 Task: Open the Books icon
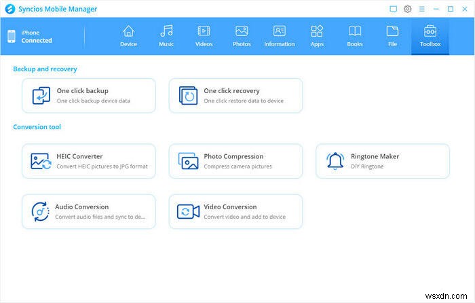pyautogui.click(x=355, y=31)
